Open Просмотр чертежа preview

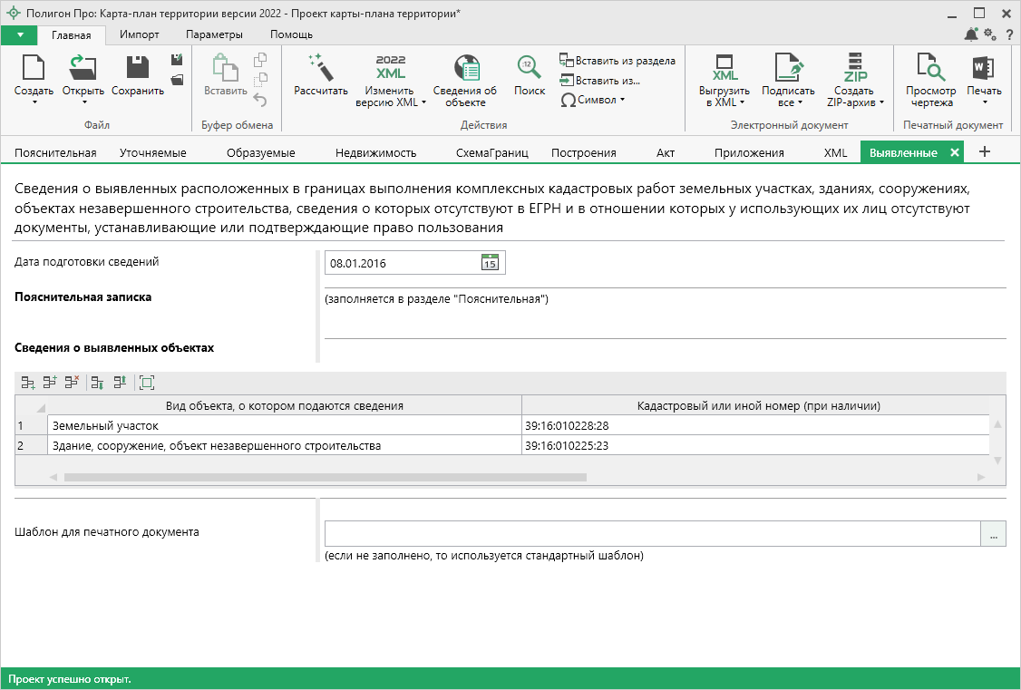pyautogui.click(x=930, y=69)
